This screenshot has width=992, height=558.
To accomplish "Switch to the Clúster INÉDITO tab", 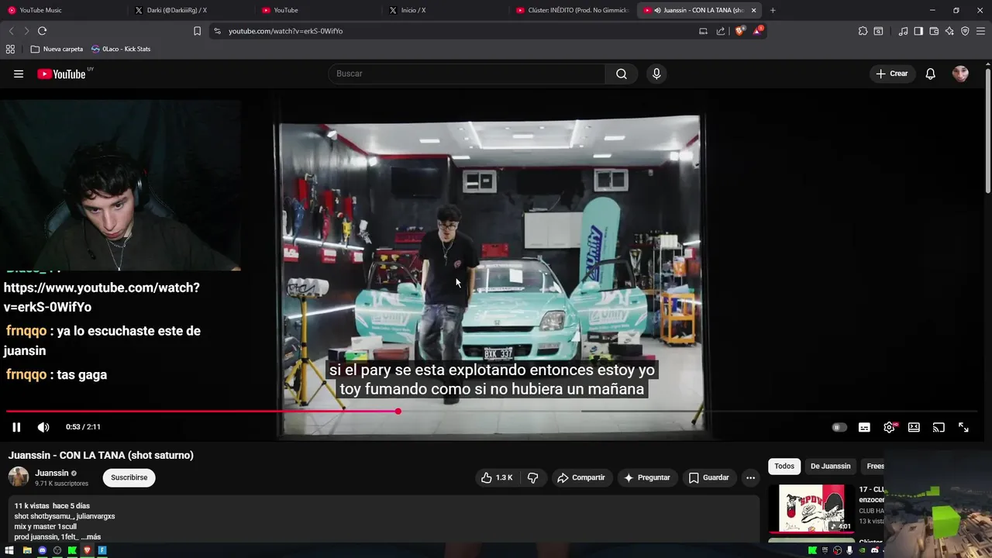I will click(x=573, y=10).
